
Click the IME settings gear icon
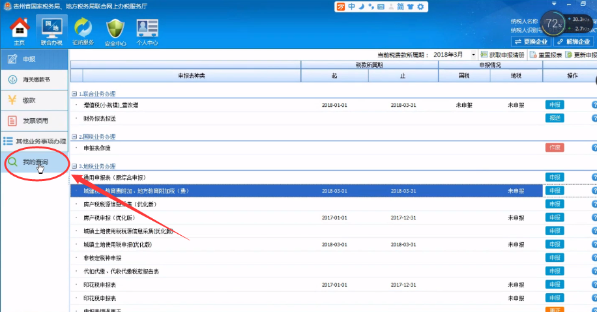point(420,7)
